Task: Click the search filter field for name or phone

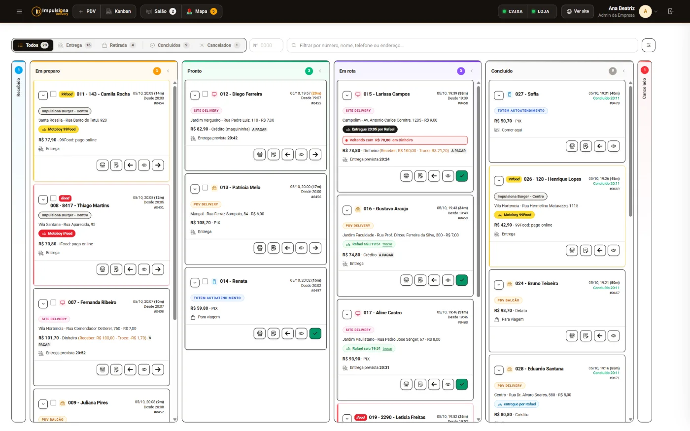Action: coord(462,45)
